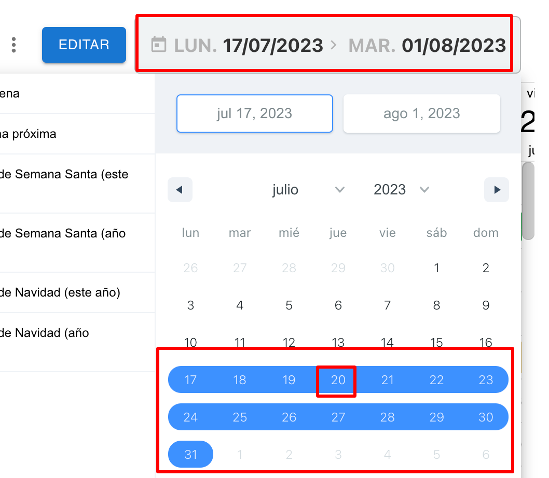Focus the start date field jul 17, 2023
This screenshot has height=478, width=549.
(x=254, y=114)
